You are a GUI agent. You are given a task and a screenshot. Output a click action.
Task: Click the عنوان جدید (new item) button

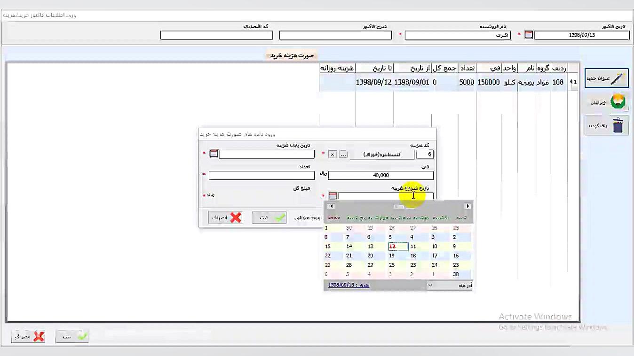tap(607, 78)
